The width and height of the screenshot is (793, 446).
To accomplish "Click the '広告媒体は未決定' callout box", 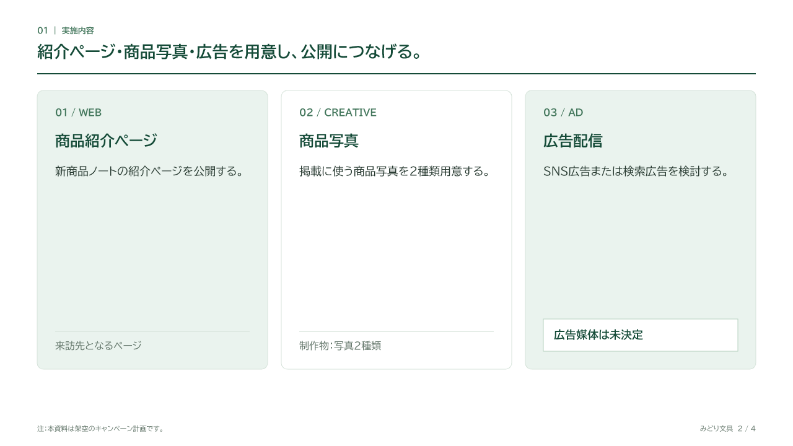I will 641,335.
